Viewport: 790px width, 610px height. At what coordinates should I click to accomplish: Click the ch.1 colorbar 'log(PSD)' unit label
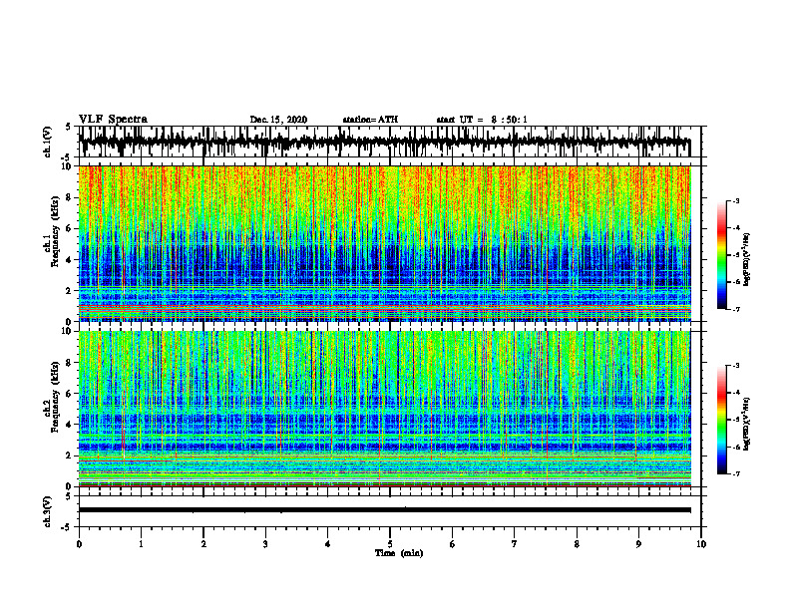click(747, 260)
